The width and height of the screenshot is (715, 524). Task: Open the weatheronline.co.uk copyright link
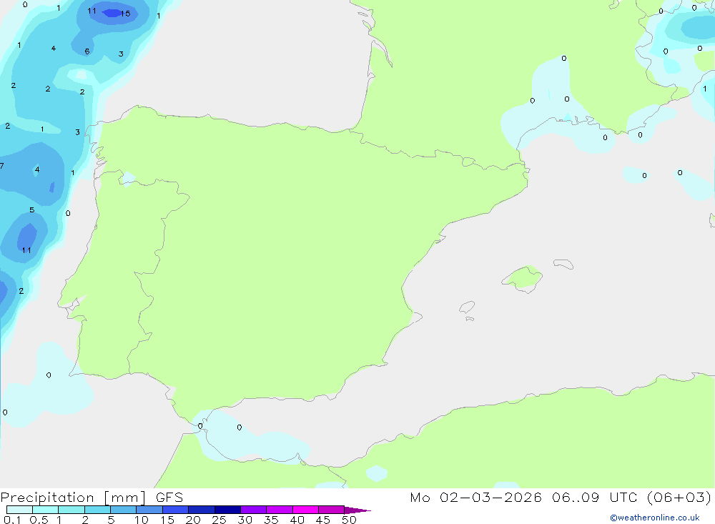(x=655, y=518)
